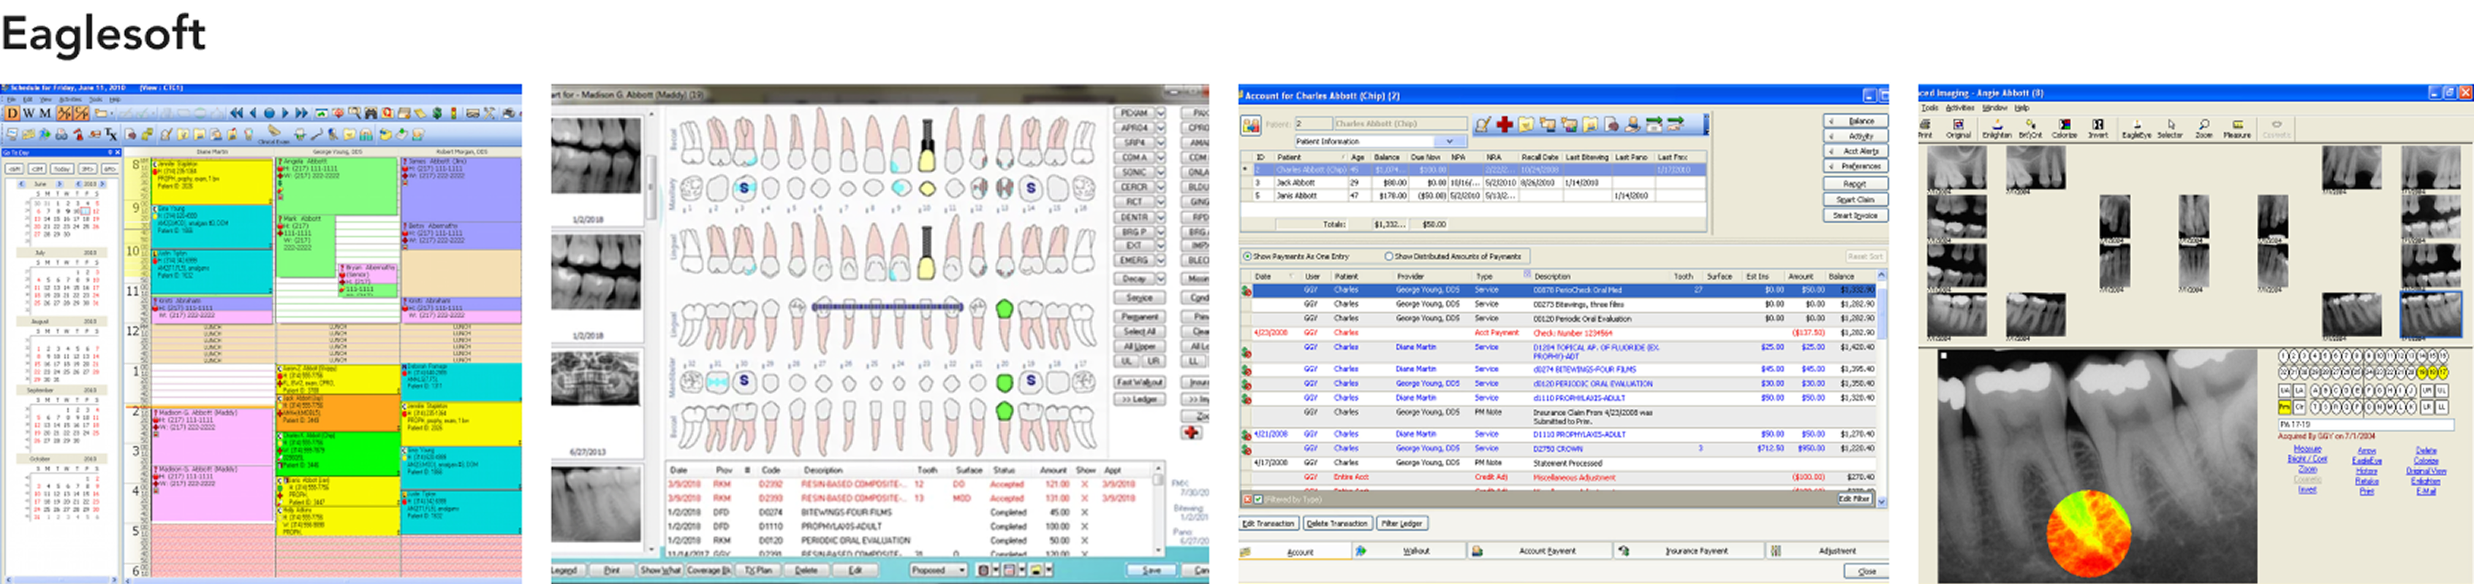The image size is (2474, 584).
Task: Select Janis Abbott row in account patient list
Action: 1474,196
